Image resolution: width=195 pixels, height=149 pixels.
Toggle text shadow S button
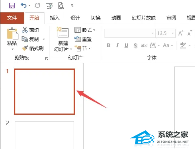(x=135, y=45)
